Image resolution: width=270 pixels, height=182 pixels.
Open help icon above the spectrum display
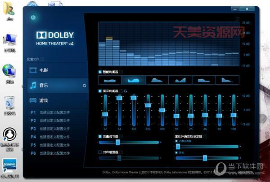(238, 19)
